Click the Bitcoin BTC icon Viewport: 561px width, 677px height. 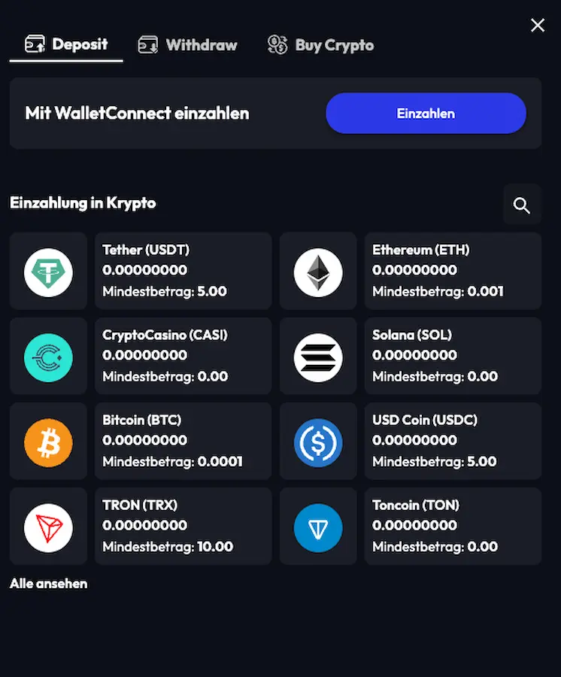pyautogui.click(x=48, y=441)
